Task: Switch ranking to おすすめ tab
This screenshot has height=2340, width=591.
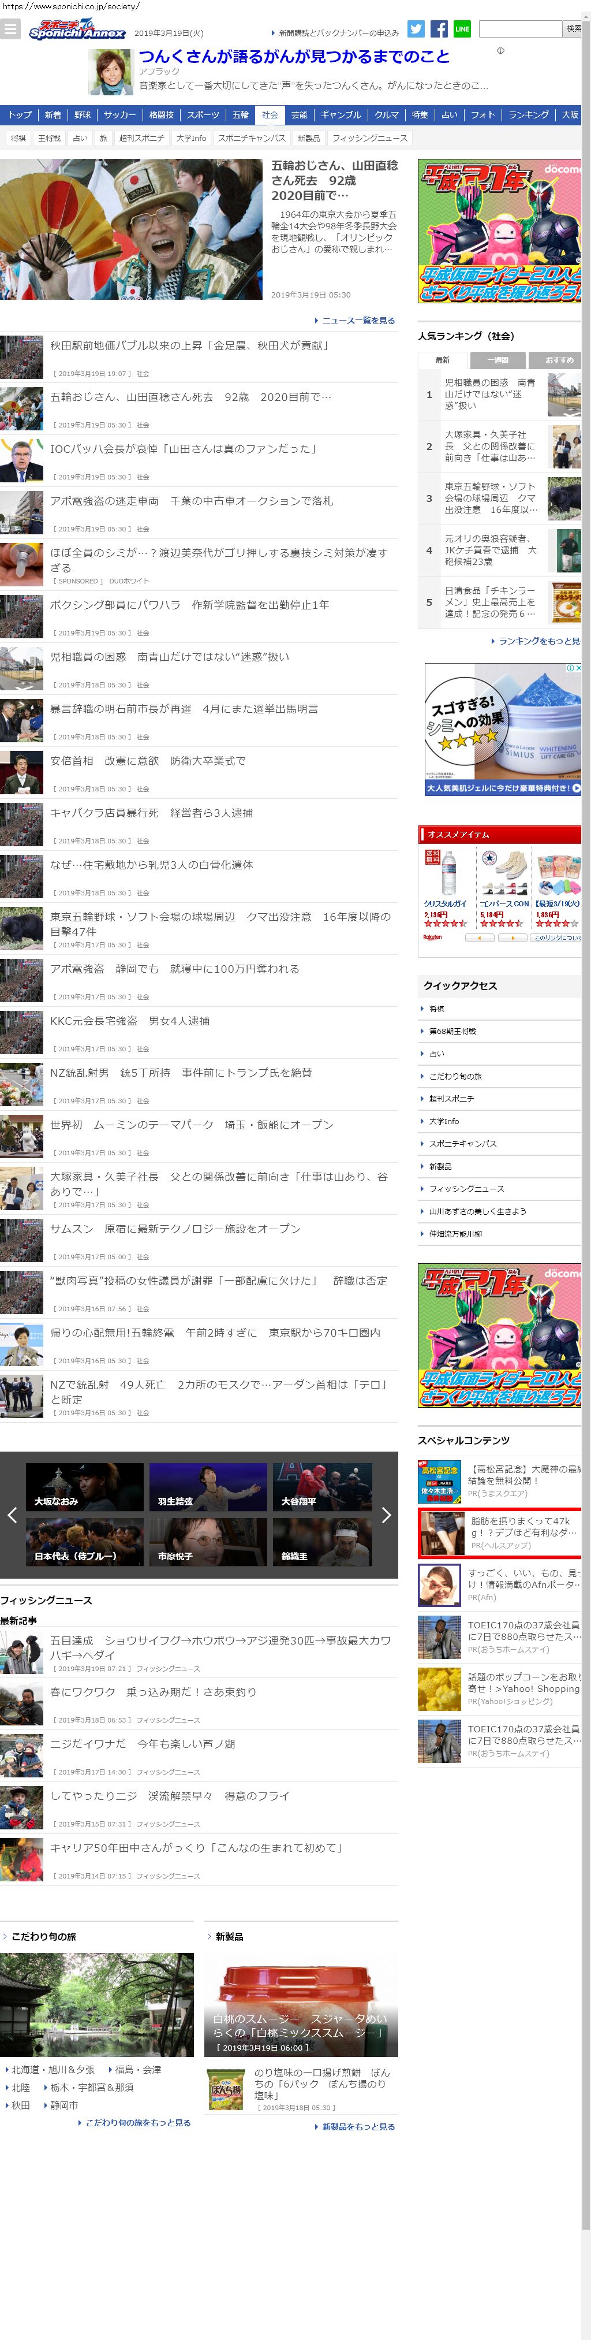Action: pos(555,360)
